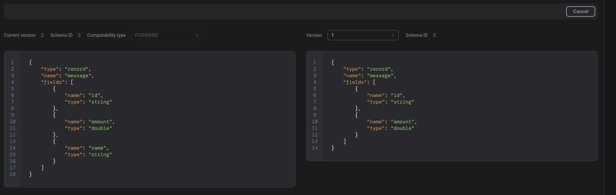
Task: Click line 15 "type": "string" in current version schema
Action: [88, 155]
